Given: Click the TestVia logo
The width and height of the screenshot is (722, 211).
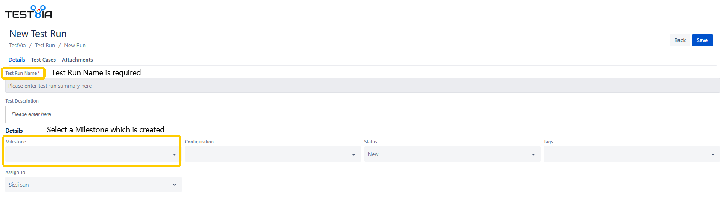Looking at the screenshot, I should [29, 12].
